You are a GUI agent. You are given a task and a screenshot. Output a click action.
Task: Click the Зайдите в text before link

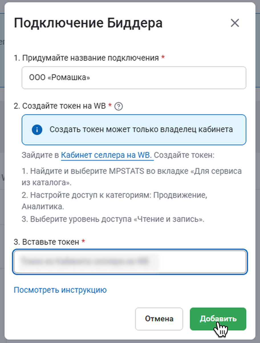[x=40, y=155]
